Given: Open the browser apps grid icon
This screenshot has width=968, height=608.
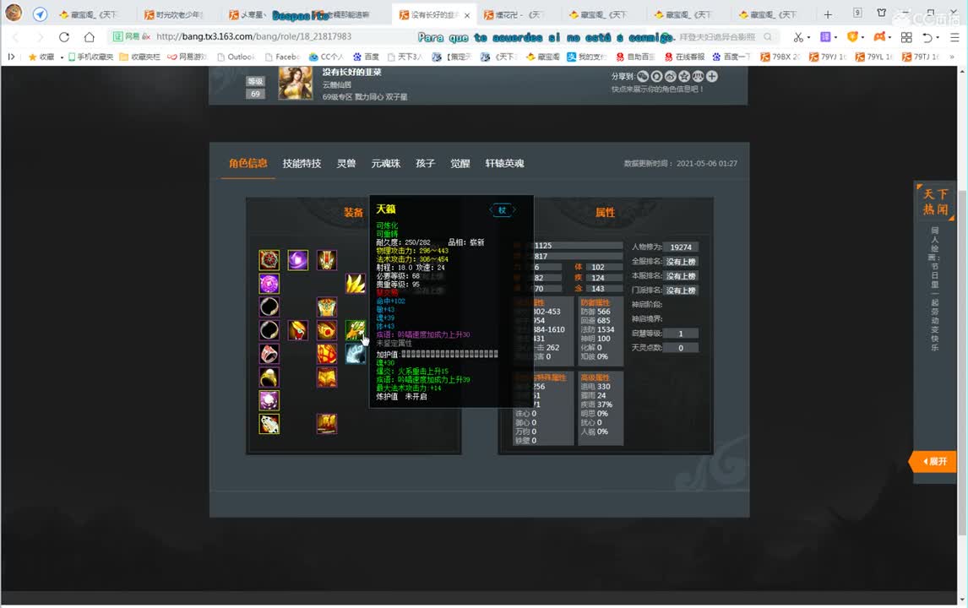Looking at the screenshot, I should (x=906, y=37).
